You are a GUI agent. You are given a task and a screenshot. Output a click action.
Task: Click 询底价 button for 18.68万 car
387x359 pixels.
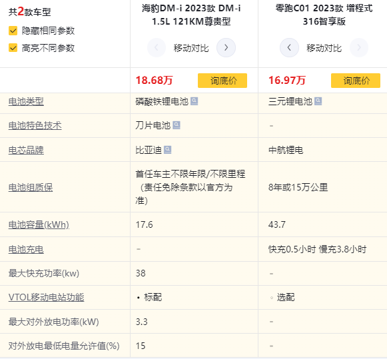222,81
